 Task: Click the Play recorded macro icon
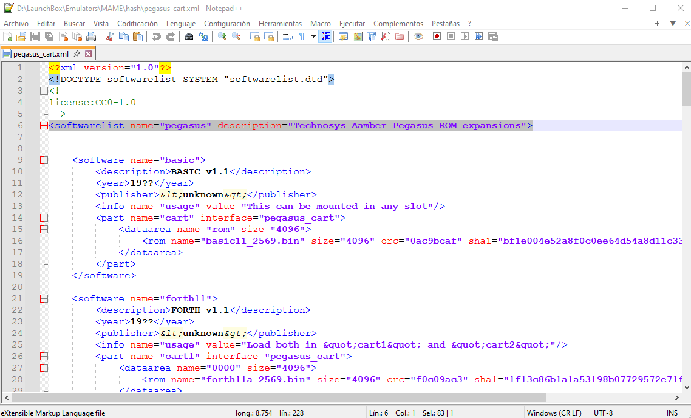pos(465,36)
